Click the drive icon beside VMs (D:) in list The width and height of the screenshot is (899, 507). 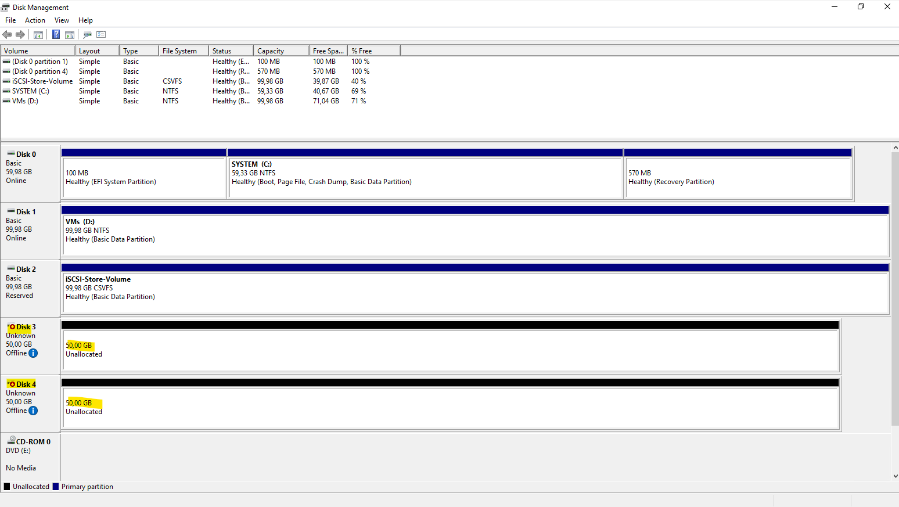6,101
